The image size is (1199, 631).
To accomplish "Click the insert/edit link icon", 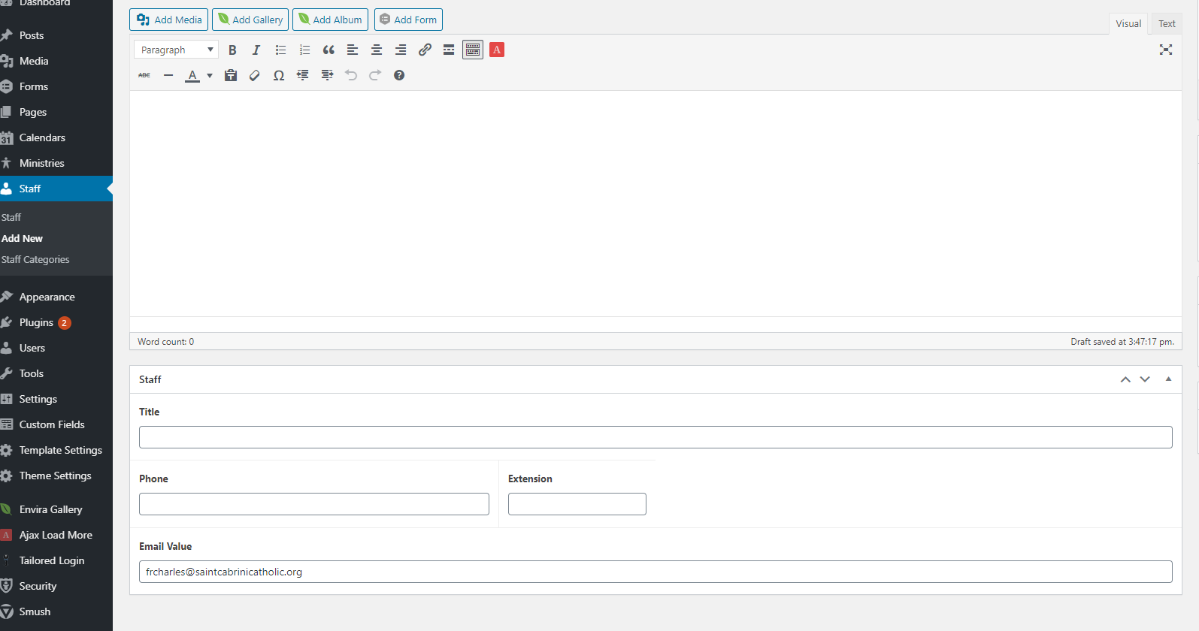I will pos(425,50).
